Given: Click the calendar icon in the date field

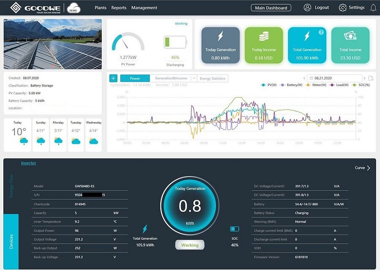Looking at the screenshot, I should pyautogui.click(x=312, y=78).
